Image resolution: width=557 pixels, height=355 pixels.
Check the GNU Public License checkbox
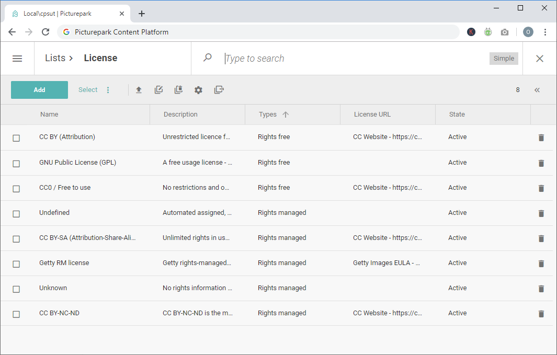point(16,164)
